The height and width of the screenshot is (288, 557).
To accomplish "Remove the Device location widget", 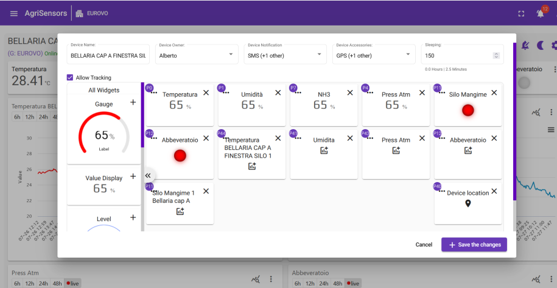I will (x=494, y=191).
